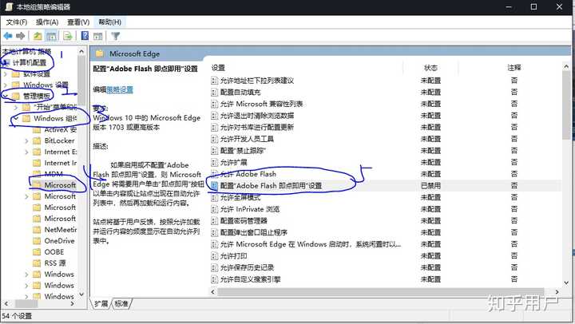The width and height of the screenshot is (575, 324).
Task: Select the 计算机配置 tree item
Action: coord(30,63)
